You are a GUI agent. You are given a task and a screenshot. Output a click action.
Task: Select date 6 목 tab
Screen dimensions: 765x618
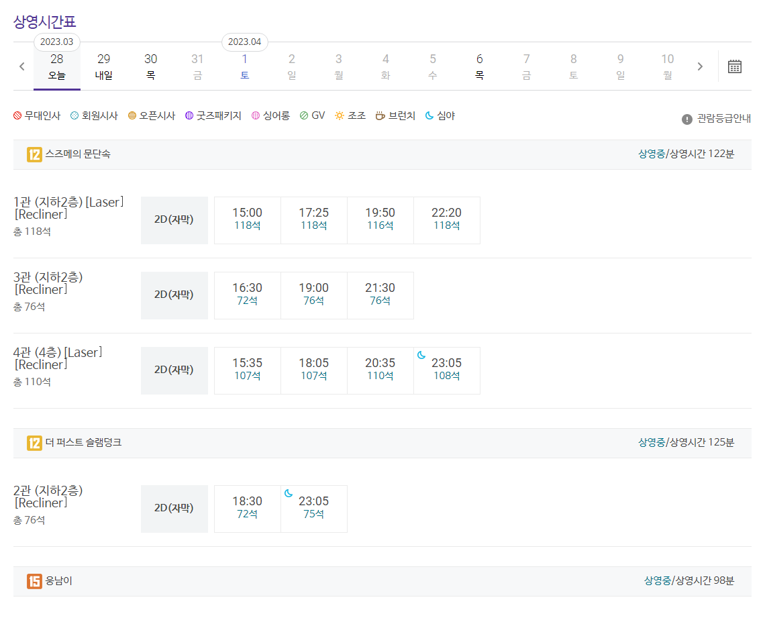click(480, 67)
